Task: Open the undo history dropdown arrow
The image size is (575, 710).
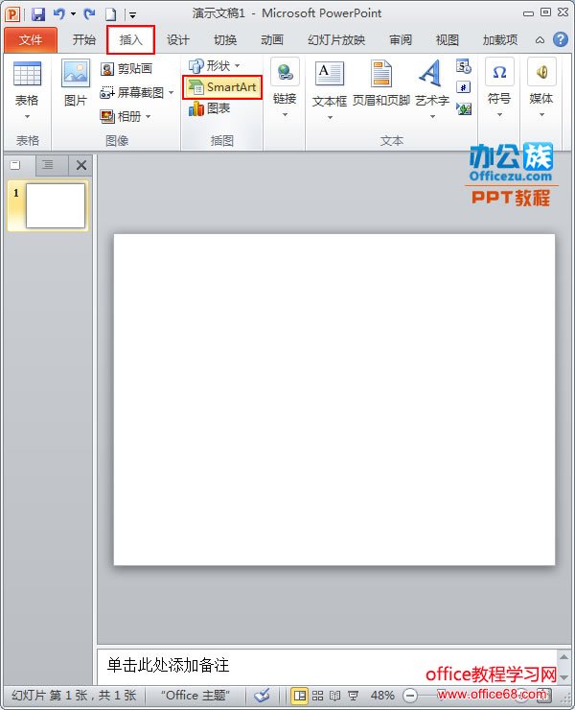Action: (73, 14)
